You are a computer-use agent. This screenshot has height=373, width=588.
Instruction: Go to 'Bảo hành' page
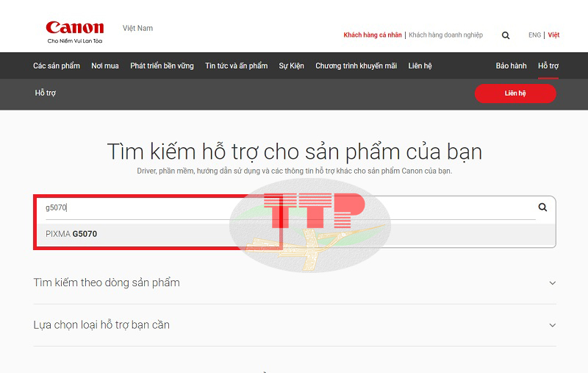[x=511, y=65]
